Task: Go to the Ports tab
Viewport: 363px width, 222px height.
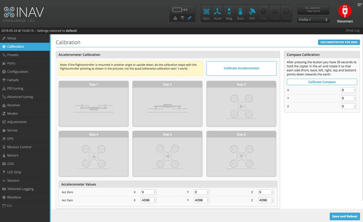Action: tap(25, 63)
